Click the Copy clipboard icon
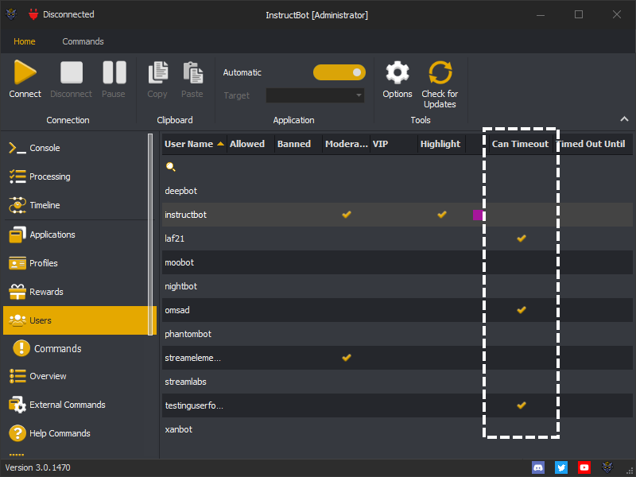The width and height of the screenshot is (636, 477). click(x=158, y=72)
